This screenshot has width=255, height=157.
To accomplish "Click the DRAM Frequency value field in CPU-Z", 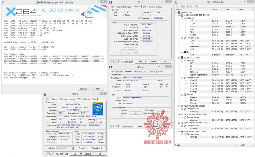I will pyautogui.click(x=146, y=25).
